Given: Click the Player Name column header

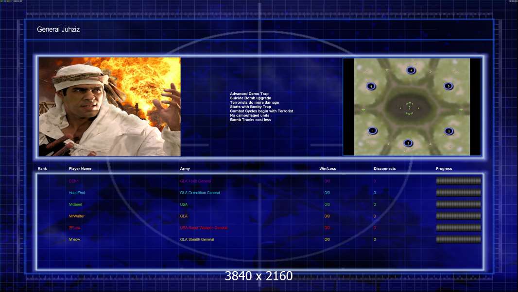Looking at the screenshot, I should pyautogui.click(x=80, y=169).
